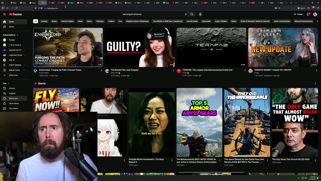Open more options for the Shorts shelf

tap(315, 83)
